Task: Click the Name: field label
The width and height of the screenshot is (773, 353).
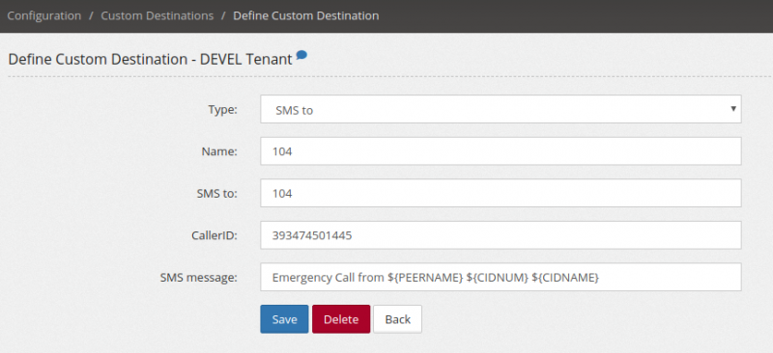Action: [x=219, y=151]
